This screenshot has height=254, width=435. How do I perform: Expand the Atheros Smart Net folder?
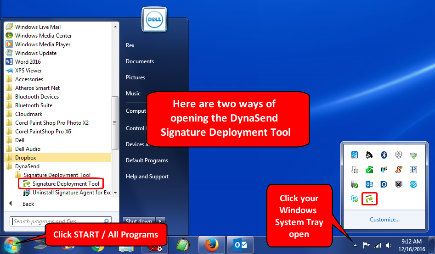click(33, 88)
